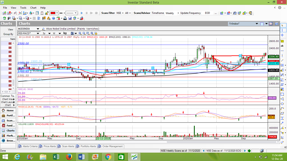This screenshot has height=161, width=287.
Task: Toggle the first checkbox in symbol list
Action: pyautogui.click(x=10, y=44)
